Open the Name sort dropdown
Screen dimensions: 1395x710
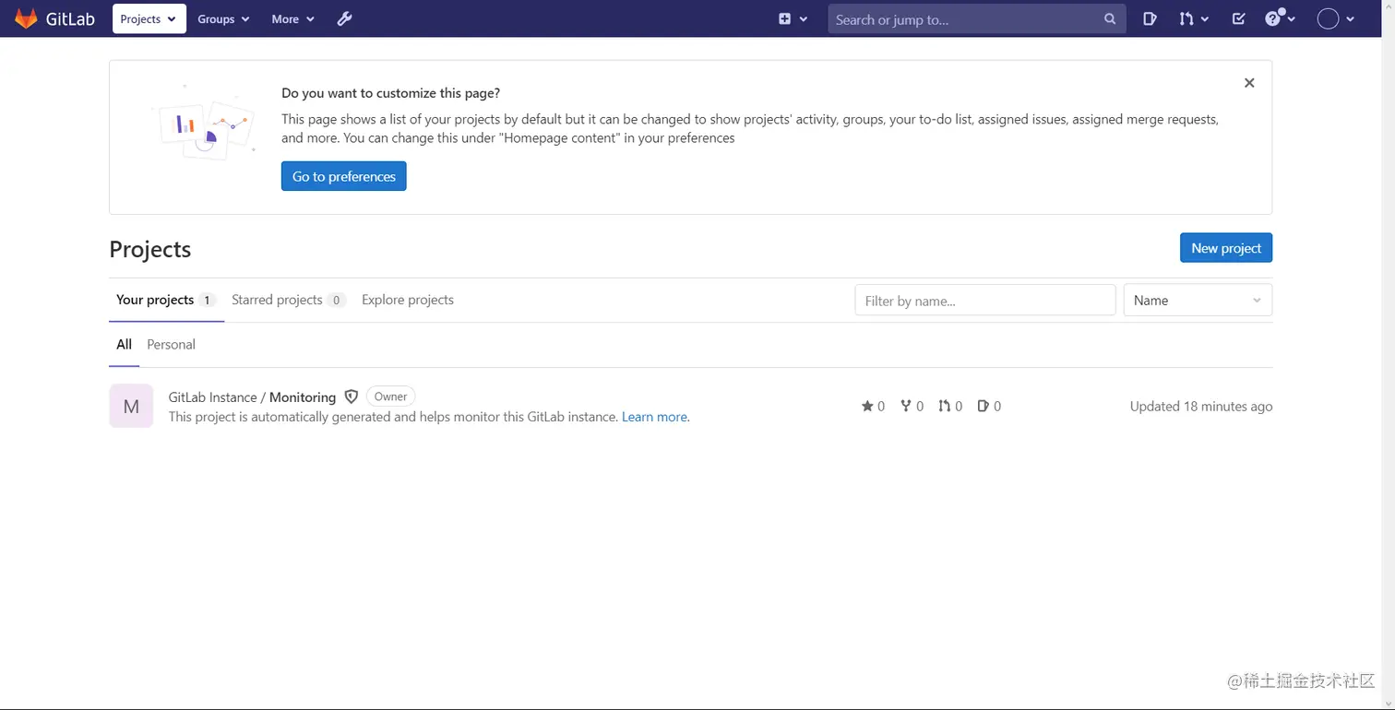[x=1198, y=300]
